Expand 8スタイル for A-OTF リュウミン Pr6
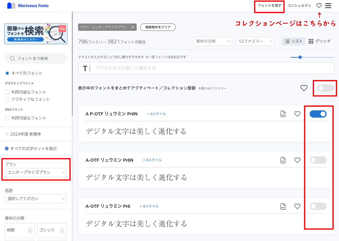 tap(149, 206)
